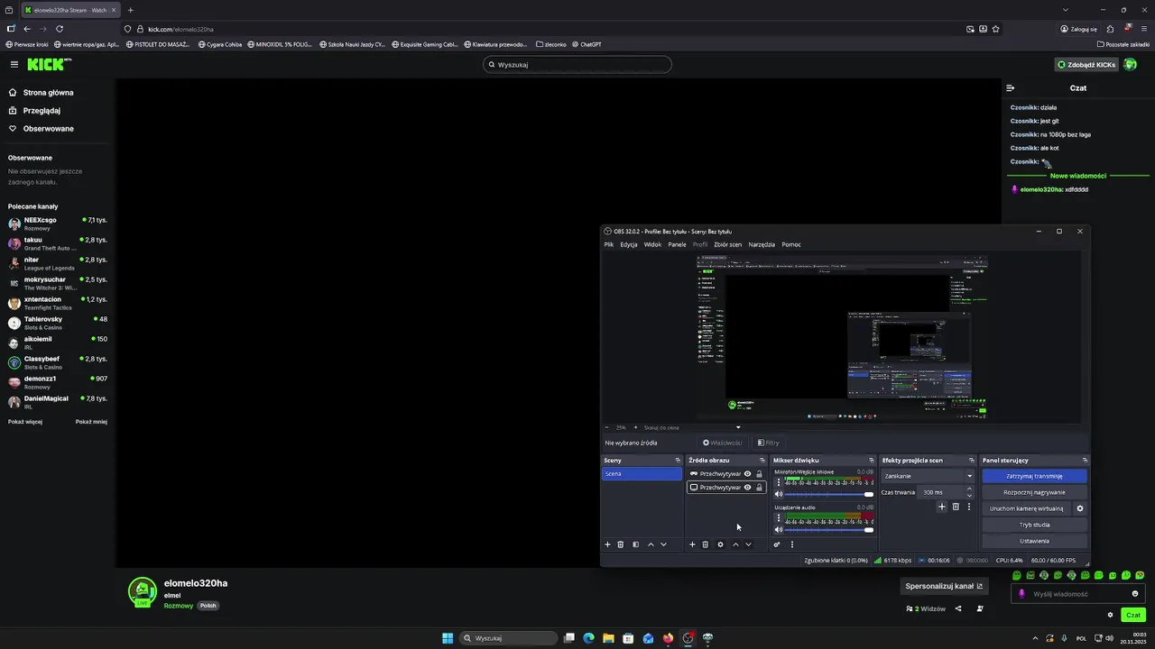
Task: Click Rozpocznij nagrywanie button
Action: pyautogui.click(x=1034, y=492)
